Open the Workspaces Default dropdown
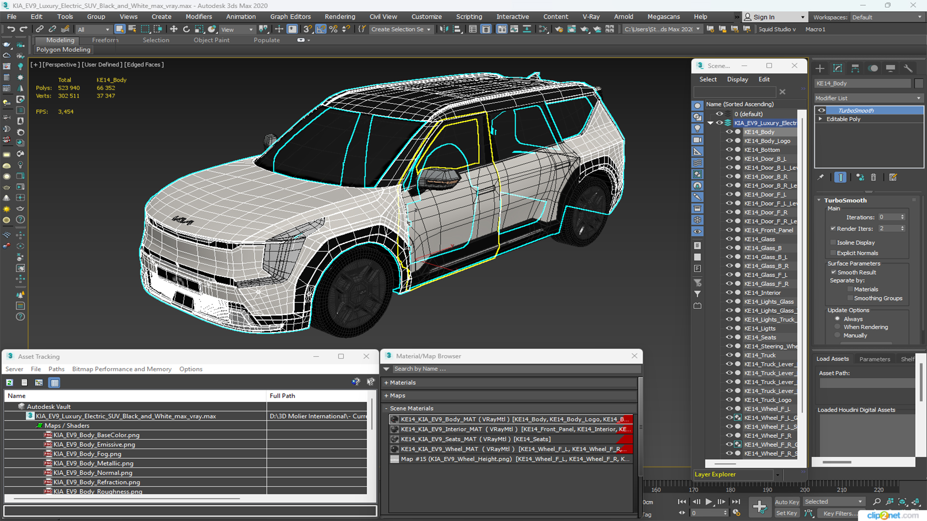The width and height of the screenshot is (927, 521). tap(887, 17)
